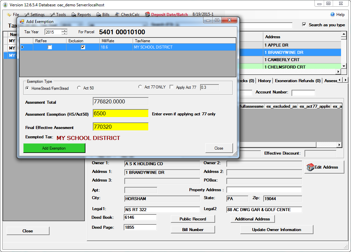This screenshot has width=351, height=252.
Task: Click the application icon in title bar
Action: (5, 5)
